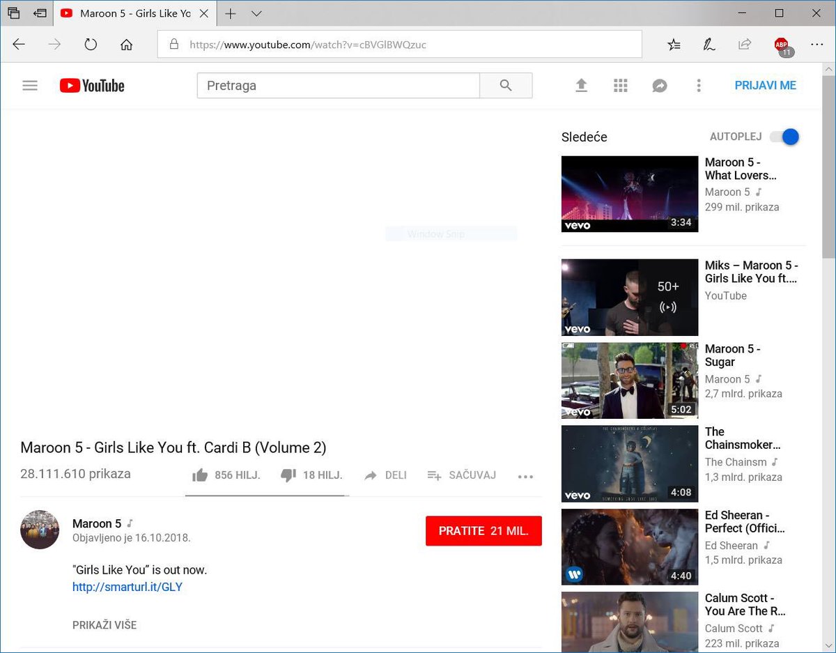Click the title "Maroon 5 - Sugar"

733,355
